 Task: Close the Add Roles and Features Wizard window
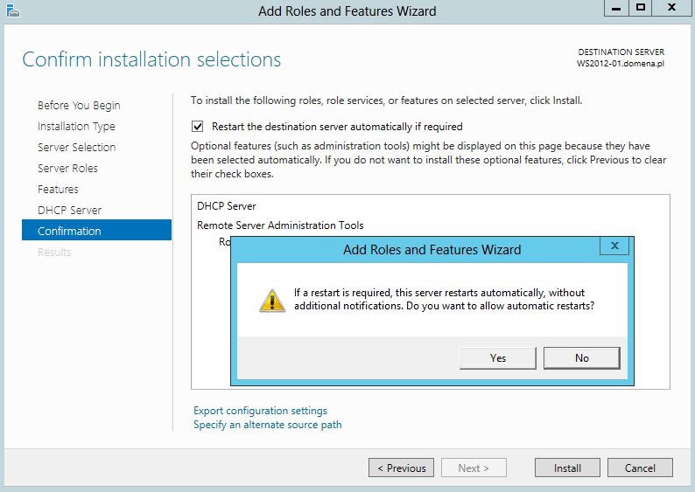click(x=671, y=8)
